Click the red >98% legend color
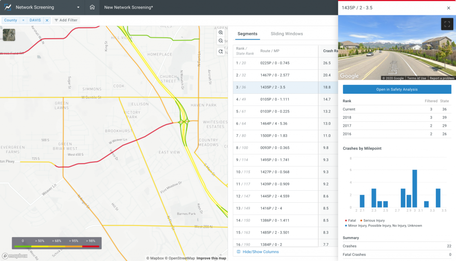Screen dimensions: 456x261 click(x=91, y=246)
